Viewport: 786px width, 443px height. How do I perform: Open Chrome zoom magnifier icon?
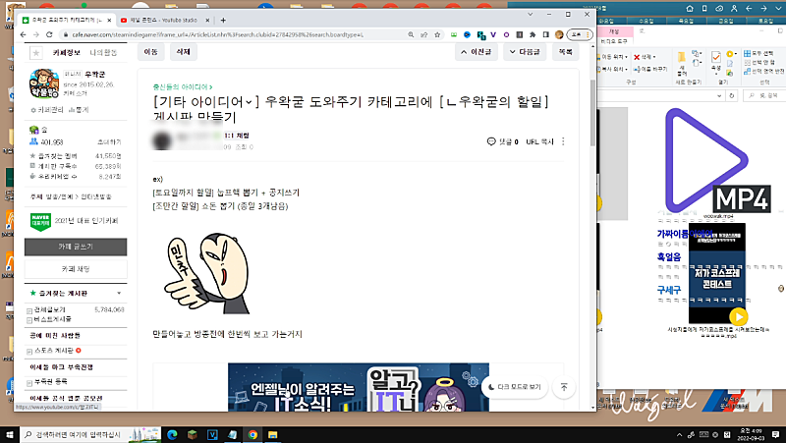point(411,34)
